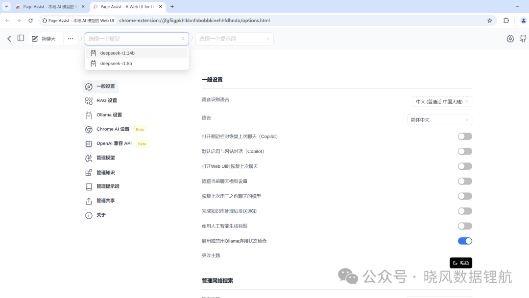Screen dimensions: 529x298
Task: Toggle 使用人工智能生成标题 switch
Action: tap(465, 226)
